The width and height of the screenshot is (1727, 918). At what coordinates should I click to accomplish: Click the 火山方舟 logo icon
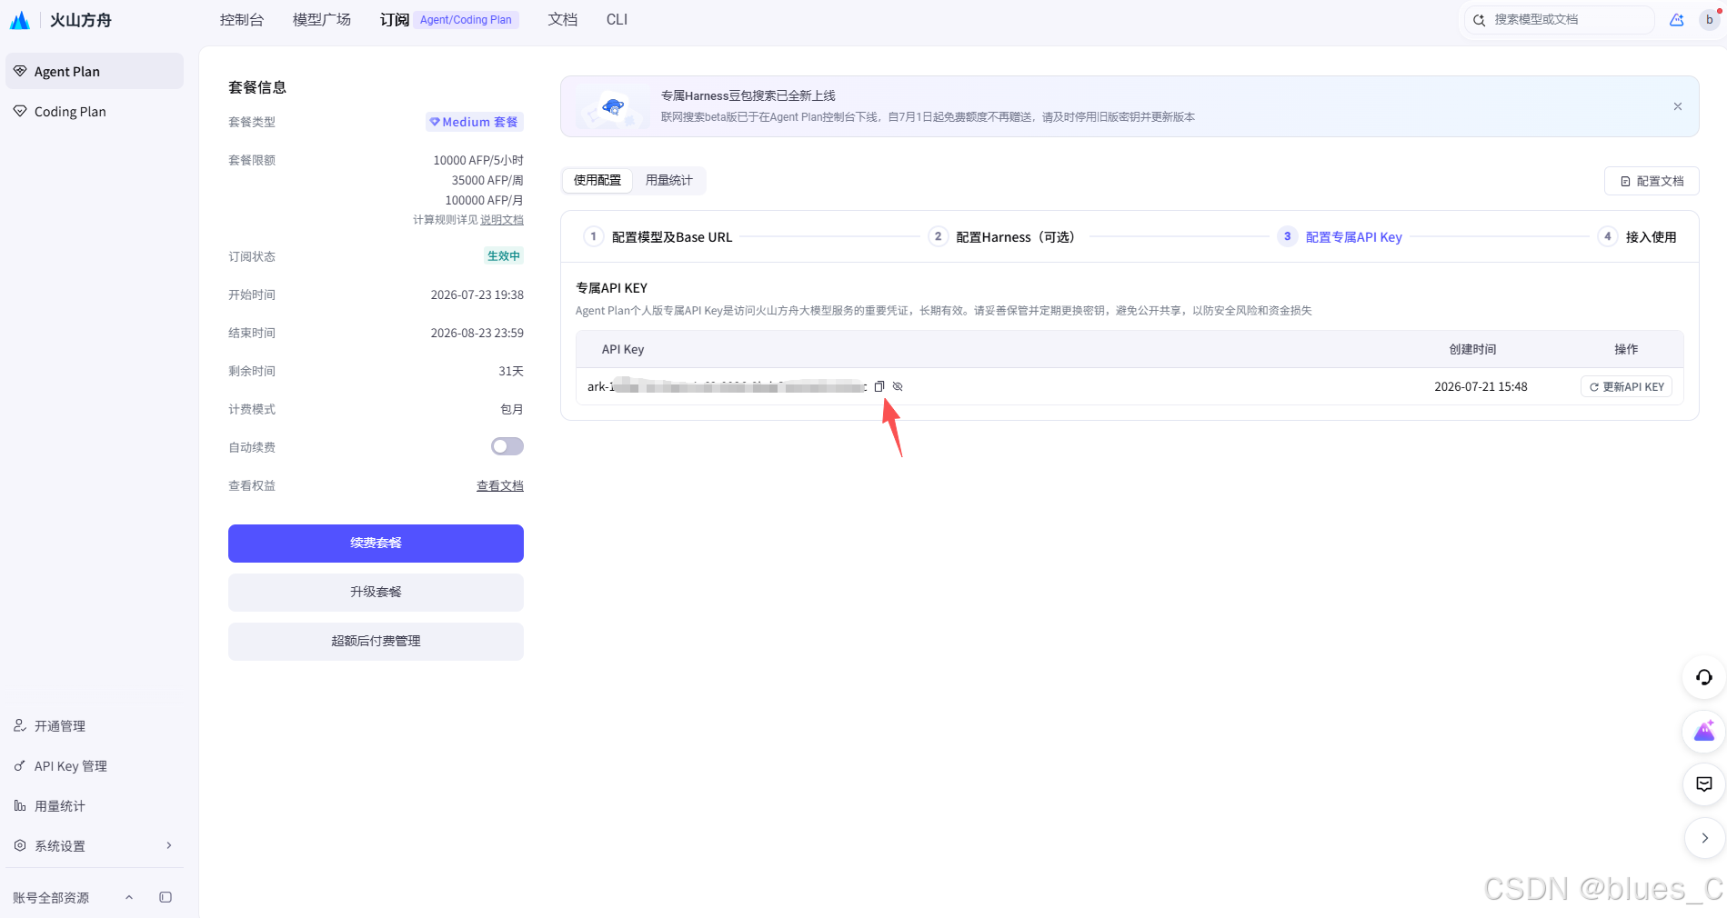tap(20, 20)
